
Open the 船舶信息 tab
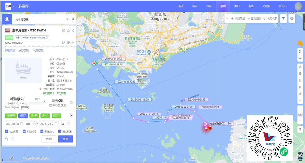click(x=10, y=50)
